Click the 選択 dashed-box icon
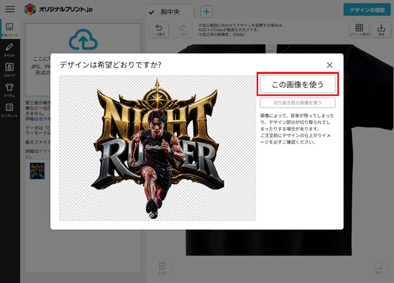Image resolution: width=394 pixels, height=283 pixels. [378, 268]
